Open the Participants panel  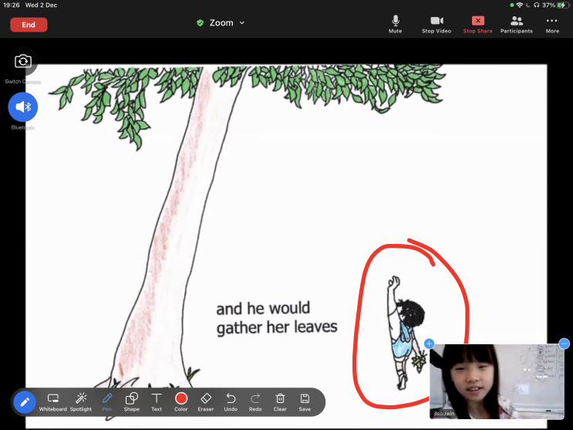(x=517, y=25)
